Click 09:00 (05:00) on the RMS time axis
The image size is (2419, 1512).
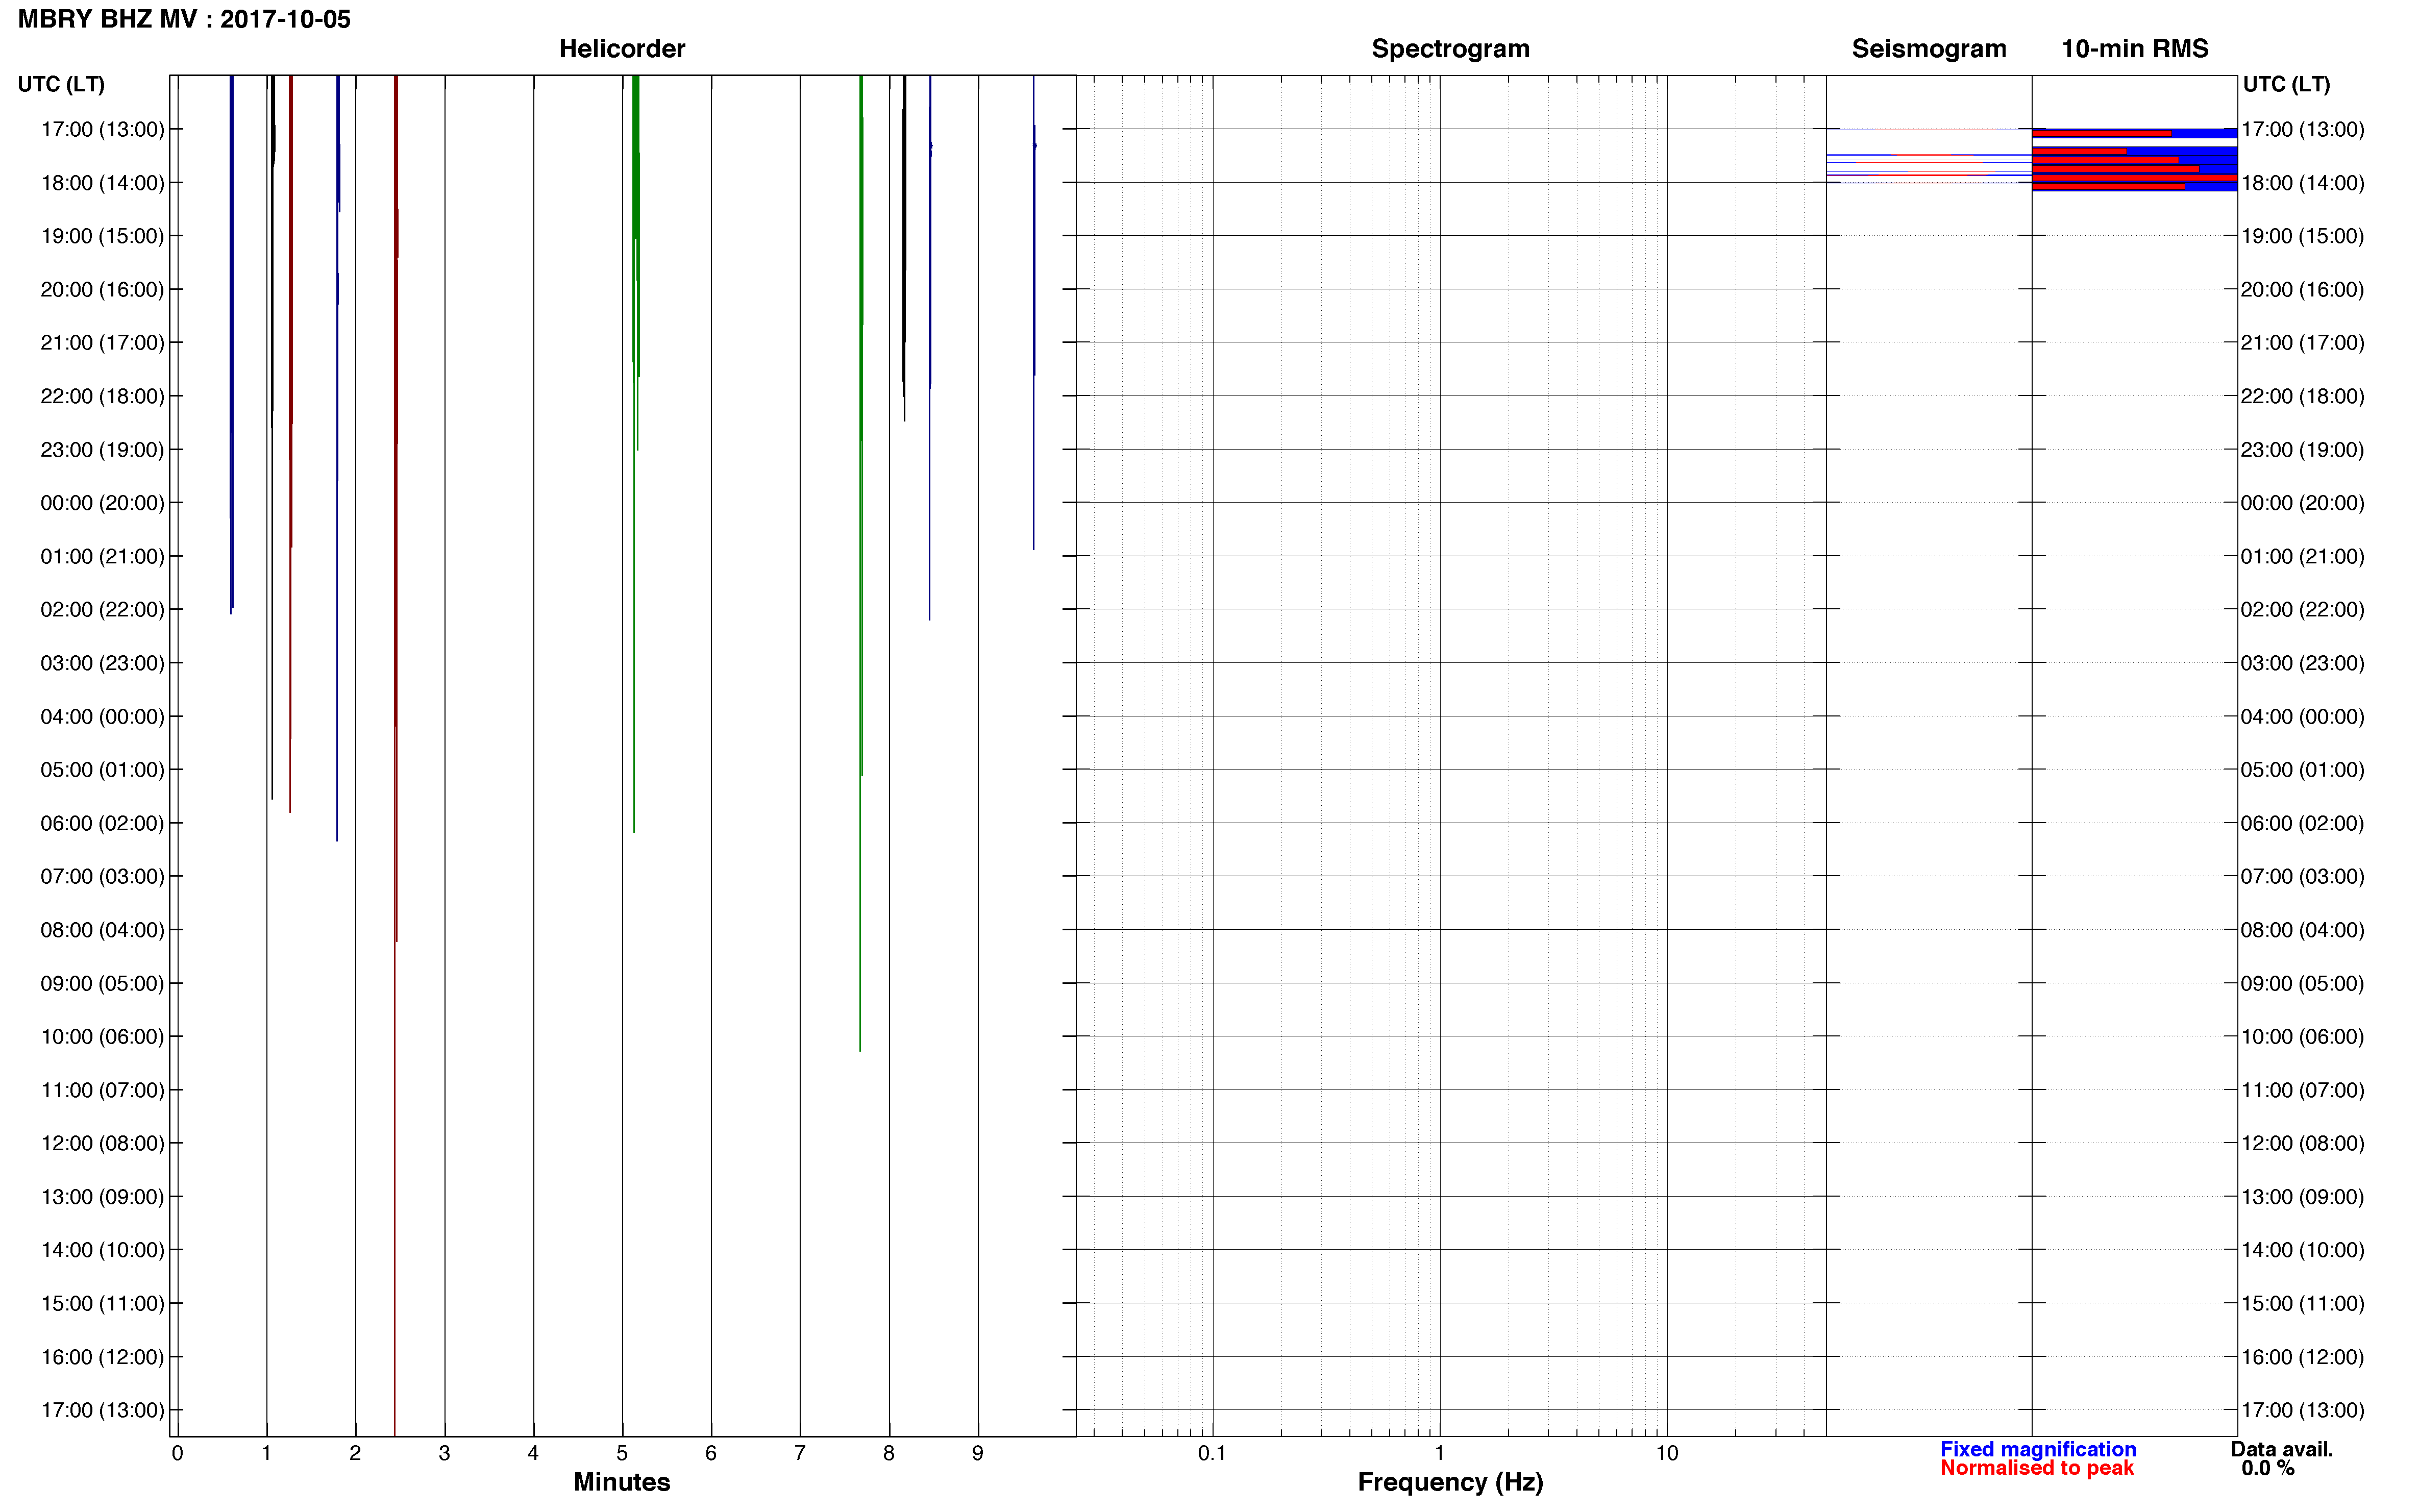click(x=2303, y=983)
